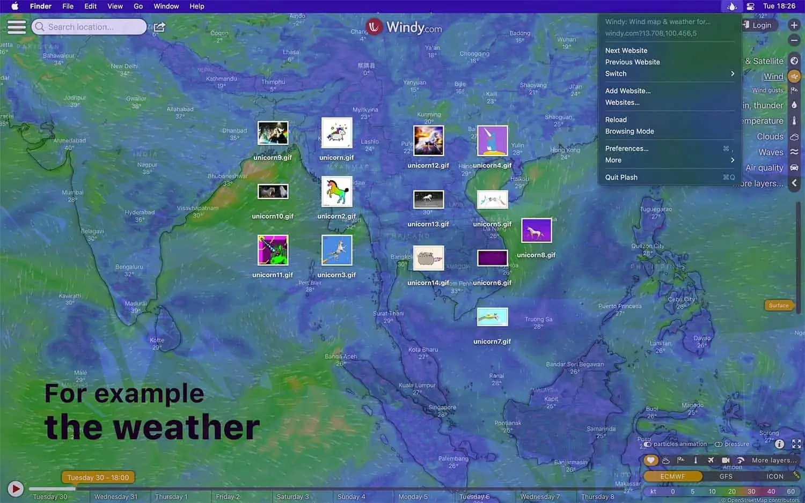Image resolution: width=805 pixels, height=503 pixels.
Task: Open the map info icon
Action: (x=780, y=444)
